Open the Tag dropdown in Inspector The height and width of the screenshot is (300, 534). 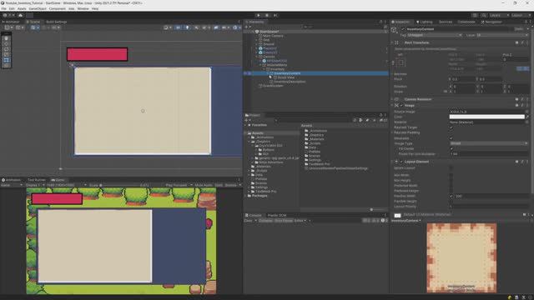click(x=435, y=35)
